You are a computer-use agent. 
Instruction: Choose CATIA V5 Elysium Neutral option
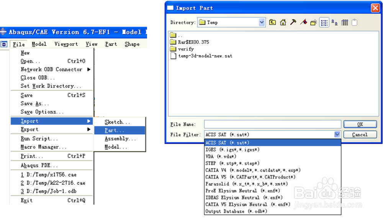pos(273,204)
